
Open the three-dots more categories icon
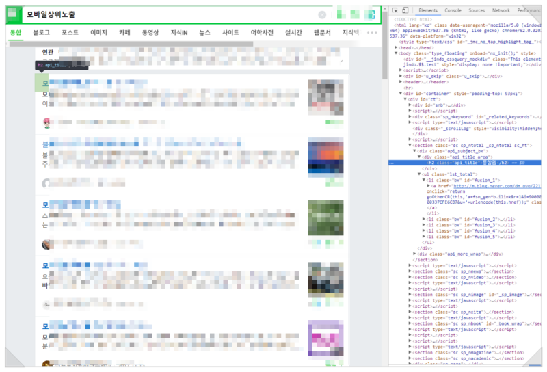point(372,32)
